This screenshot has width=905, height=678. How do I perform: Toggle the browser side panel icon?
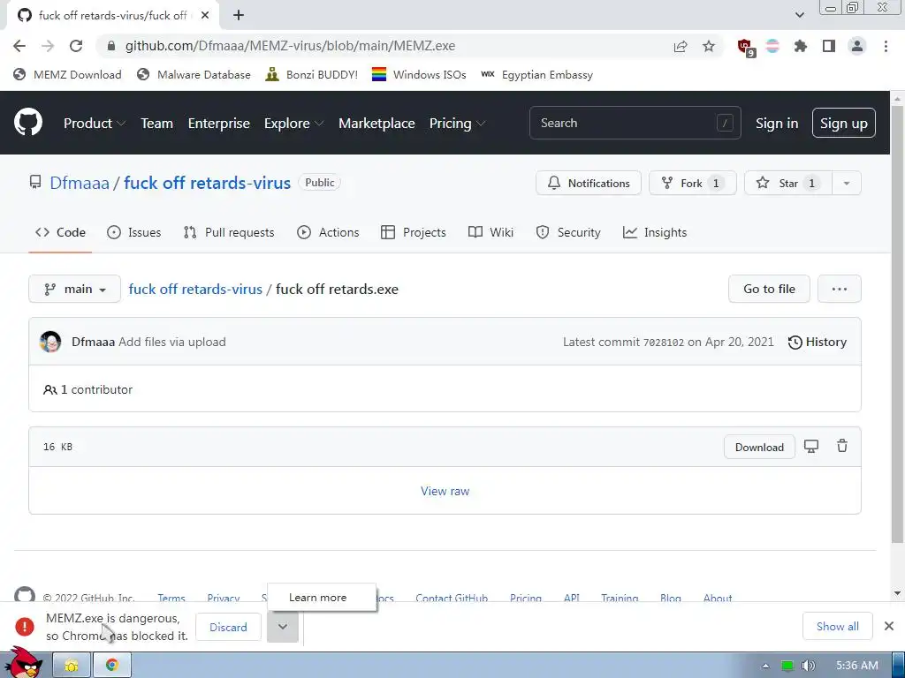tap(829, 46)
